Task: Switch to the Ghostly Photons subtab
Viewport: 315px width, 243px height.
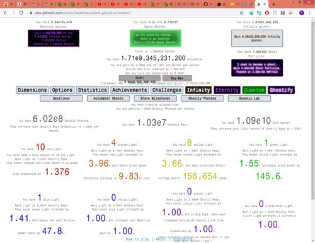Action: click(x=202, y=98)
